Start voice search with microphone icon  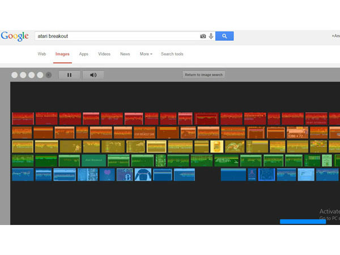point(211,36)
